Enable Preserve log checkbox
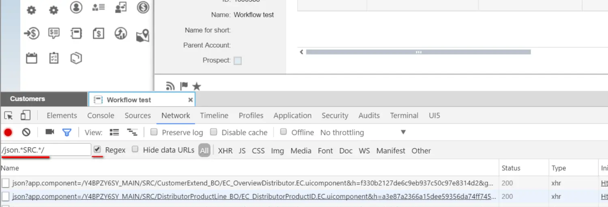 [154, 132]
